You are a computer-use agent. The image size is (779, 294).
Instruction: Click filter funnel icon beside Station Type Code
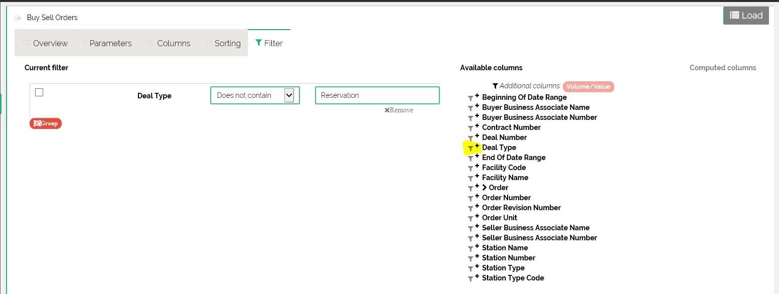click(x=470, y=279)
